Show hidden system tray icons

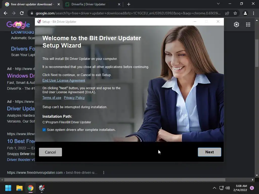[x=214, y=188]
